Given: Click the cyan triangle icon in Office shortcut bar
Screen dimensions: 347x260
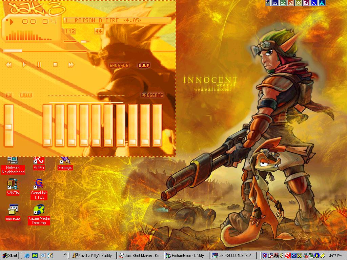Looking at the screenshot, I should 322,3.
